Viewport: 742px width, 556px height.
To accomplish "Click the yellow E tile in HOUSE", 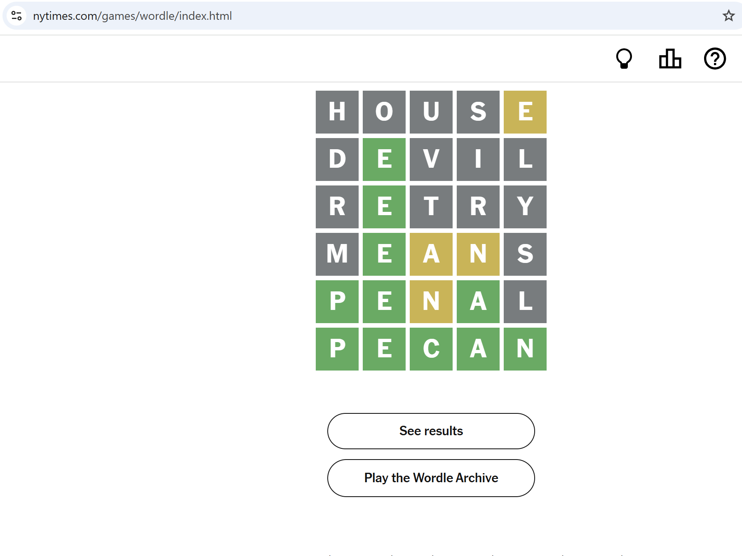I will 525,112.
